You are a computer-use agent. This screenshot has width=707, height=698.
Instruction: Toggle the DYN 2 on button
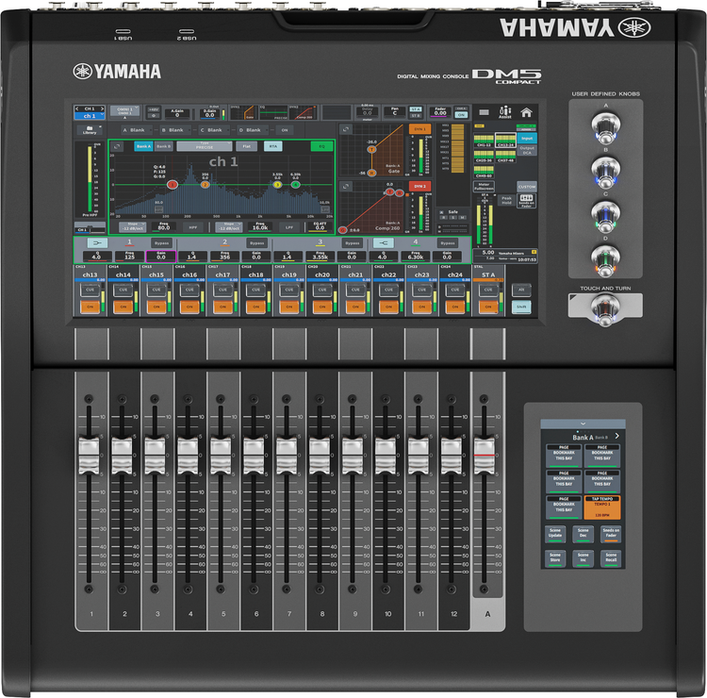coord(419,186)
